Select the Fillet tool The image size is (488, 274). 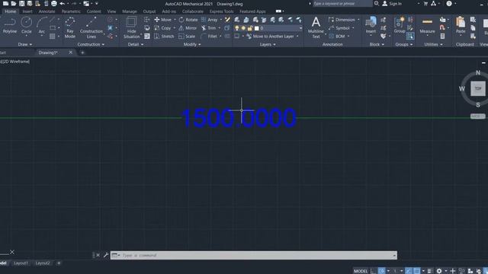pyautogui.click(x=209, y=37)
